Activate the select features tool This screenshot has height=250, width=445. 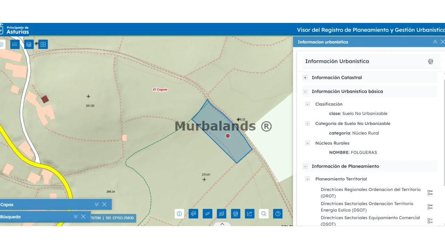click(x=193, y=214)
